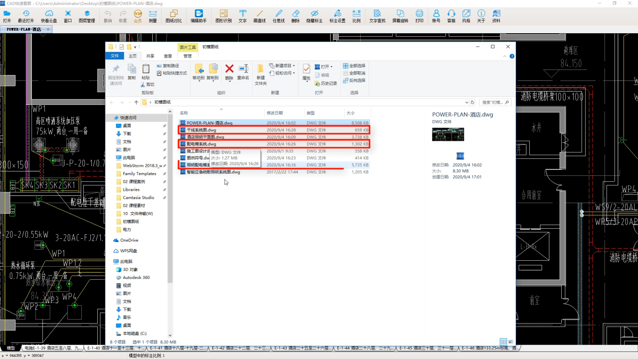The height and width of the screenshot is (359, 638).
Task: Open the 测量 measure tool
Action: click(x=153, y=16)
